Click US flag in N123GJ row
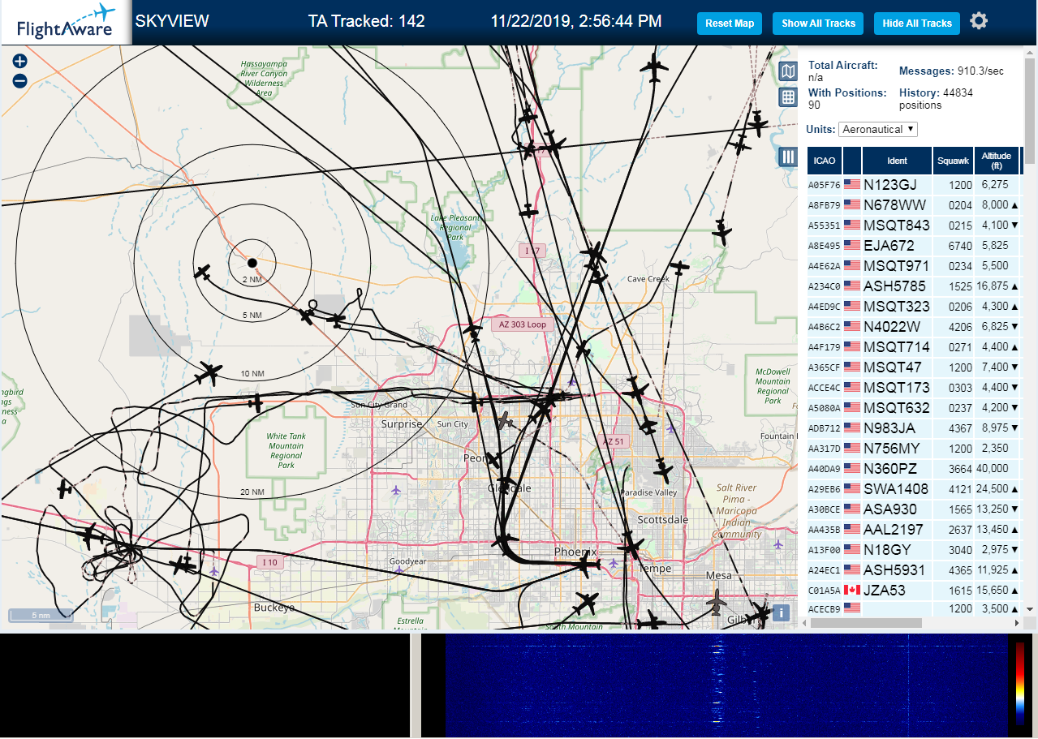The width and height of the screenshot is (1038, 739). [852, 184]
